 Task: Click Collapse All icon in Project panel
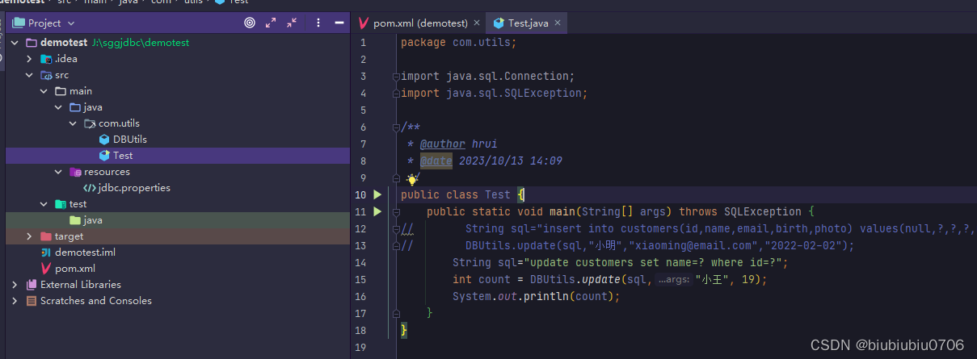[x=292, y=23]
